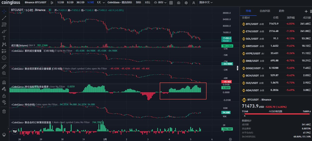Open the 简体中文 language dropdown
312x141 pixels.
point(206,3)
